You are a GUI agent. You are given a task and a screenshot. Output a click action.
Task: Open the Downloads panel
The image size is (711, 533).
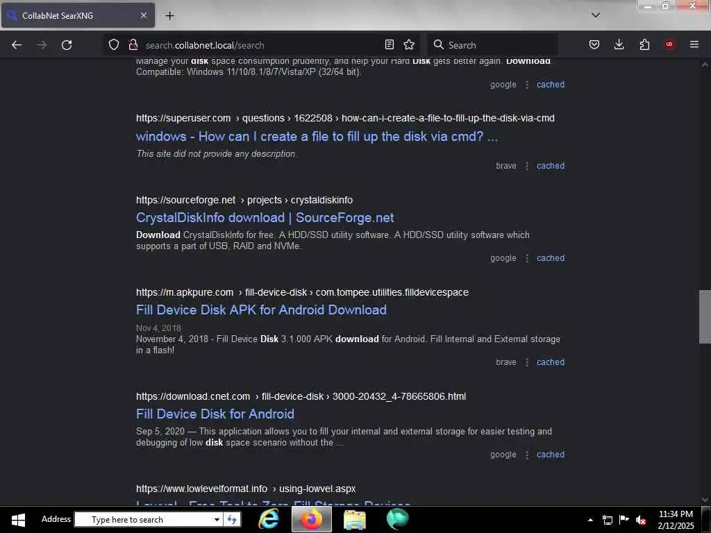[619, 44]
